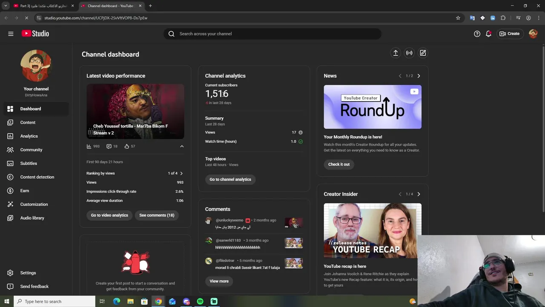545x307 pixels.
Task: Click the search magnifier icon in Studio
Action: click(172, 34)
